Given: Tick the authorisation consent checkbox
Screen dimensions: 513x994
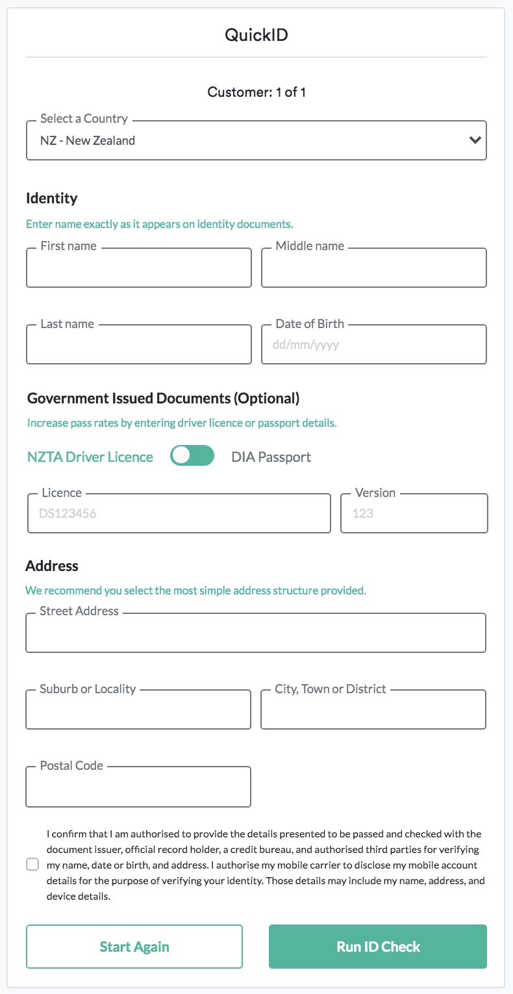Looking at the screenshot, I should [32, 865].
